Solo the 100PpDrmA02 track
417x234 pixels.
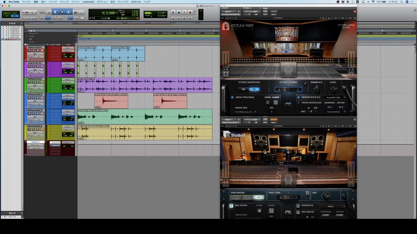[38, 82]
